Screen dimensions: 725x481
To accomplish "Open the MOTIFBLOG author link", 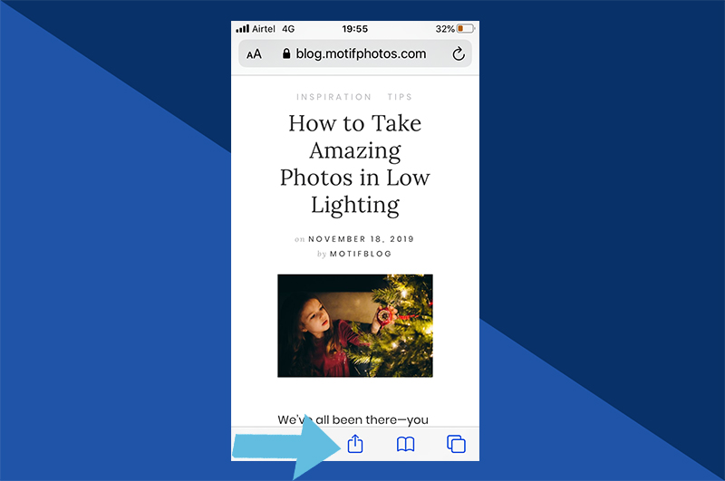I will pos(361,254).
